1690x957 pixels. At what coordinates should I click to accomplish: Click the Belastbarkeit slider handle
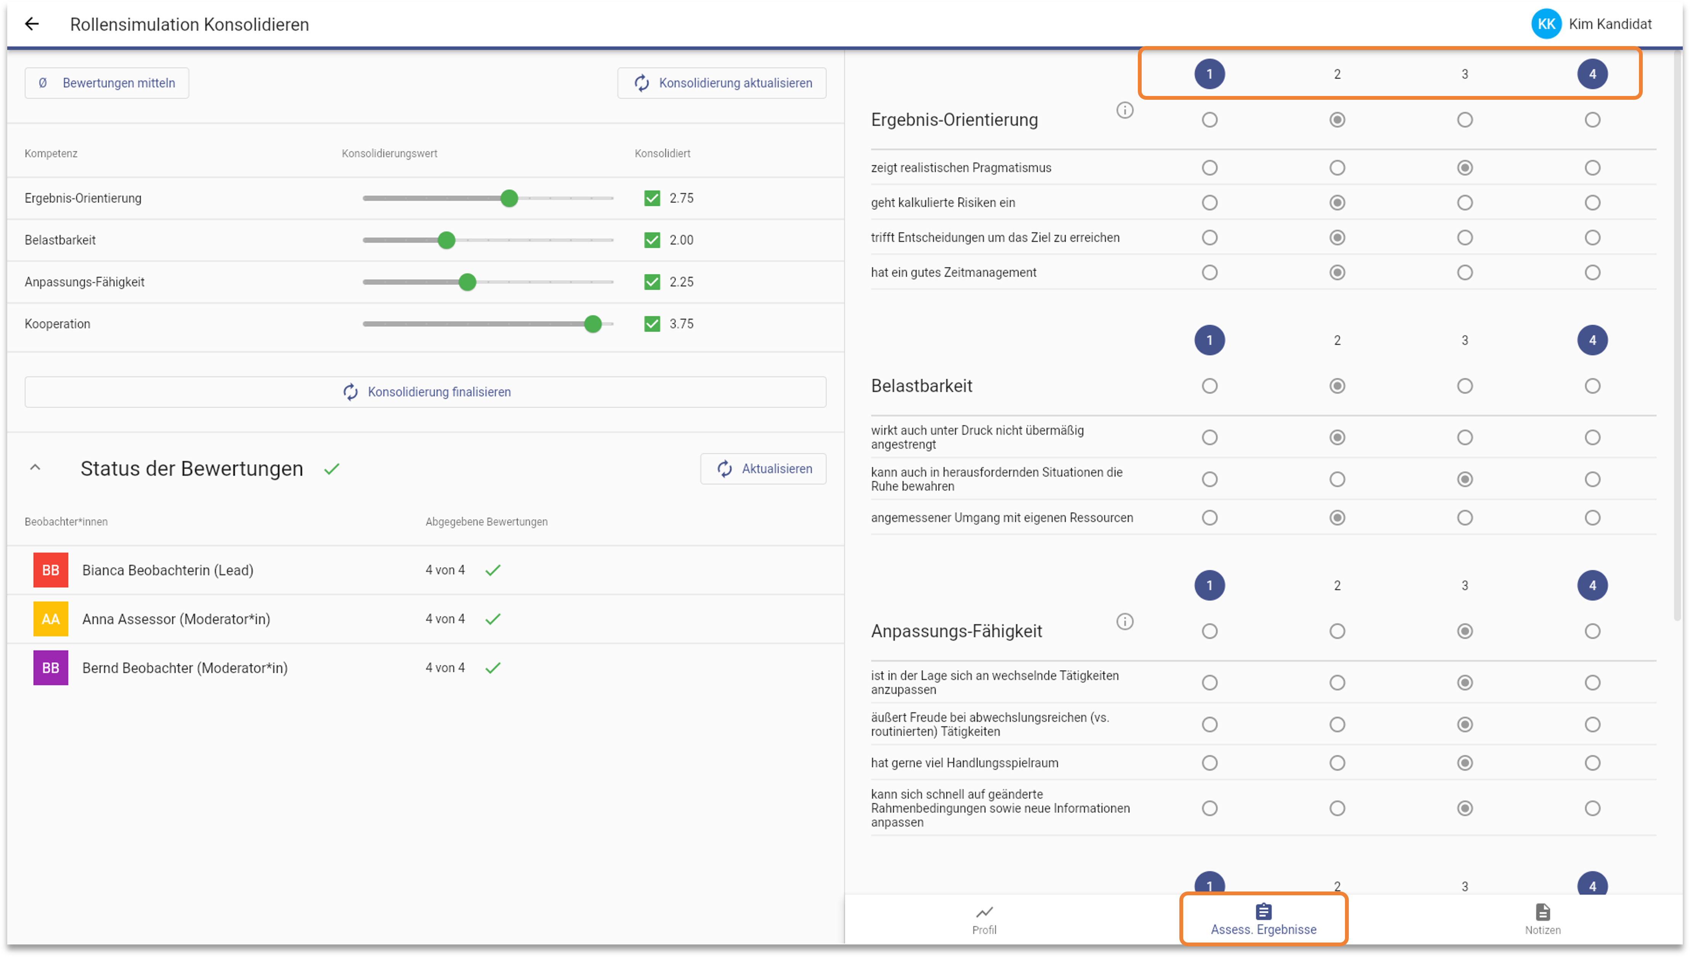tap(446, 240)
